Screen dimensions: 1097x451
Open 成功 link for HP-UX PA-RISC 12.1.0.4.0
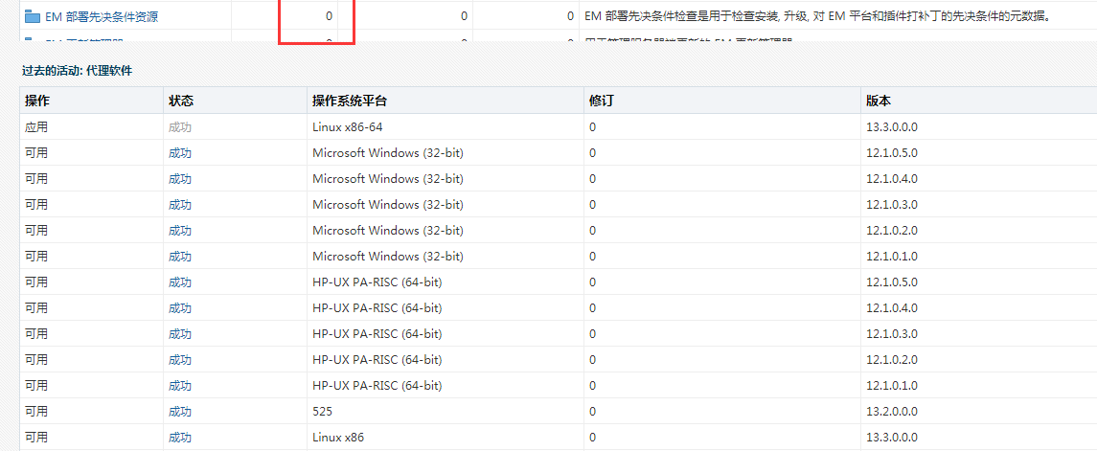[180, 308]
